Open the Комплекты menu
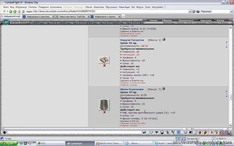Screen dimensions: 234x146 click(56, 7)
